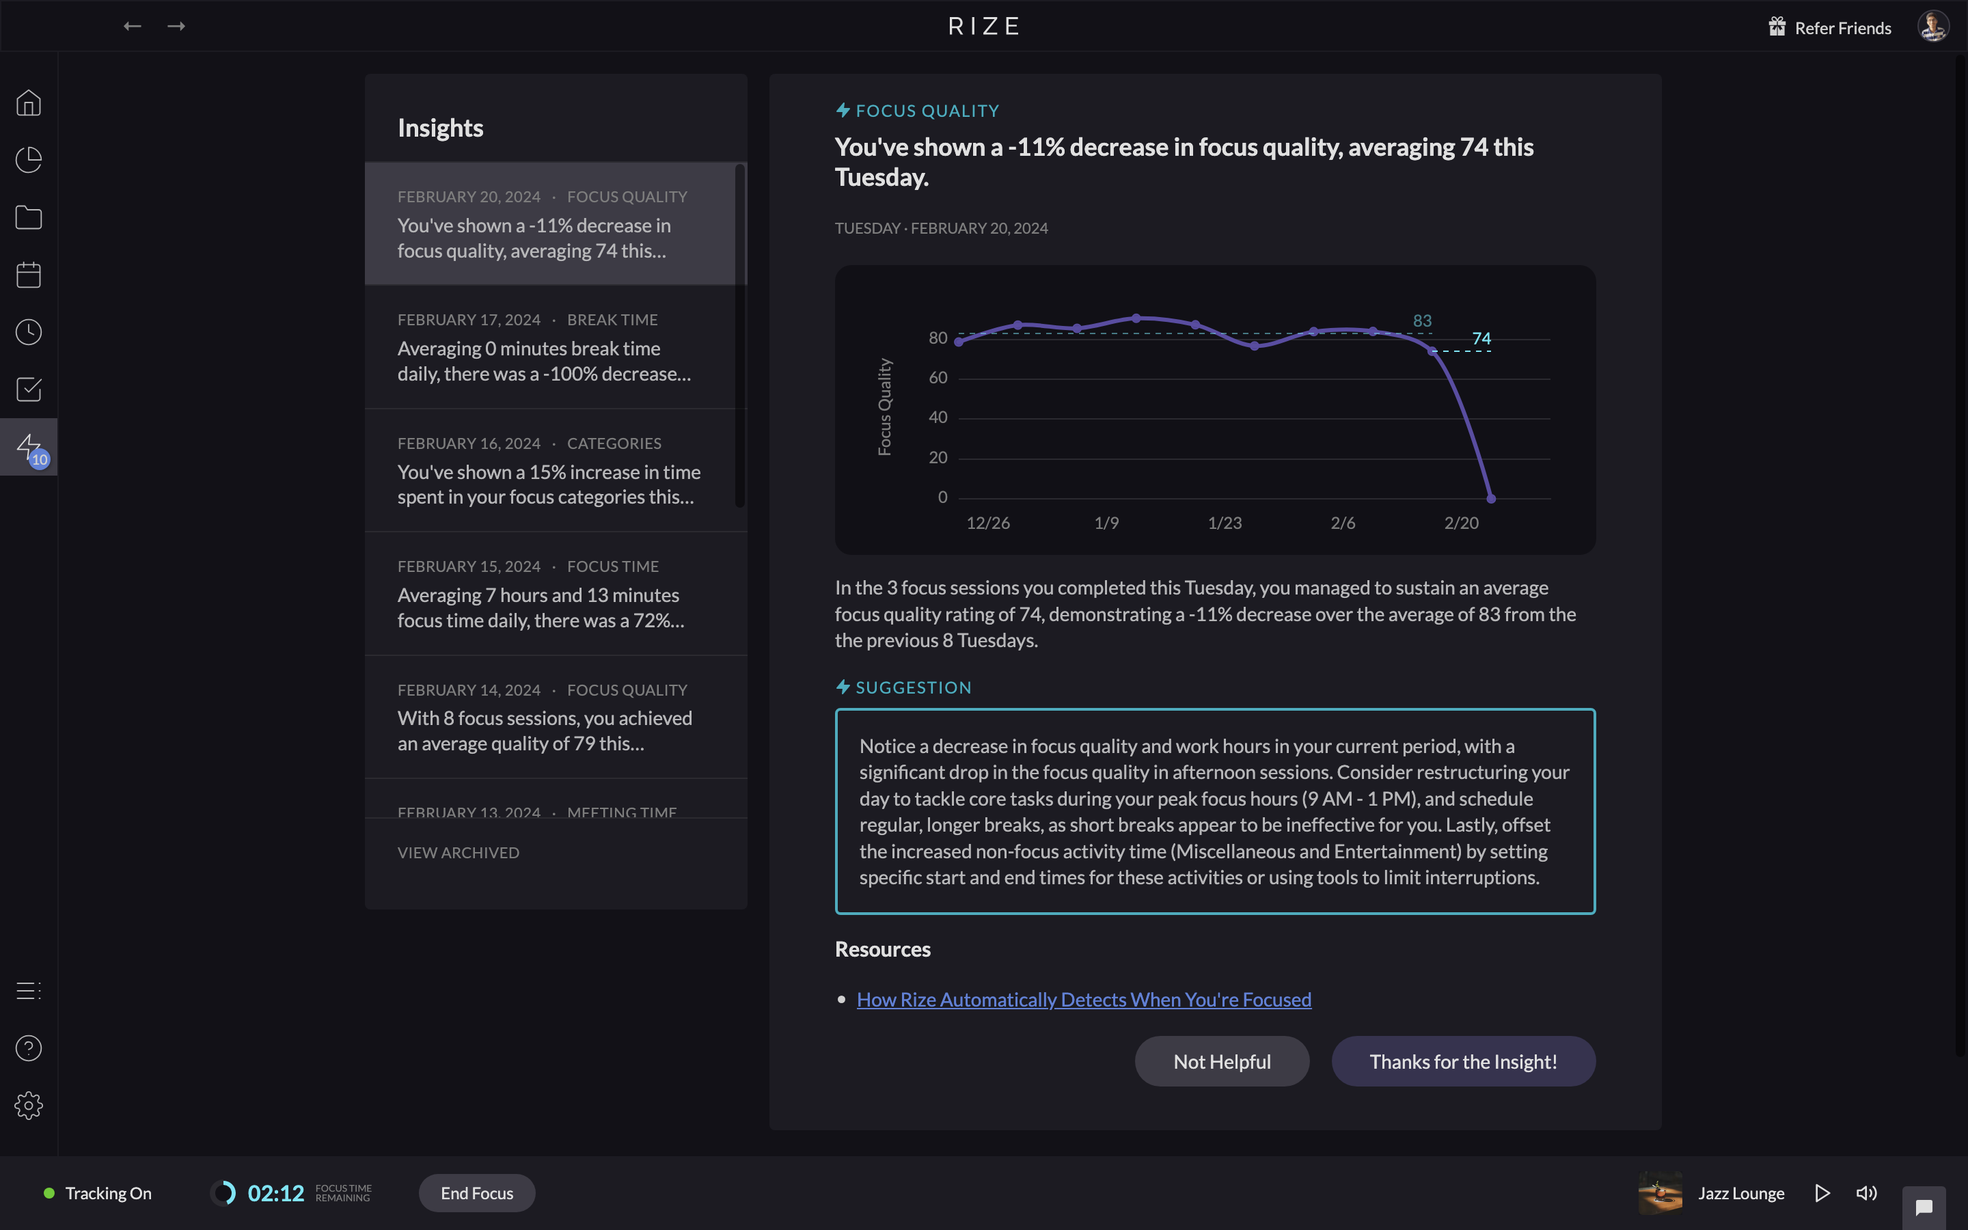Click Thanks for the Insight! button
The image size is (1968, 1230).
coord(1463,1061)
